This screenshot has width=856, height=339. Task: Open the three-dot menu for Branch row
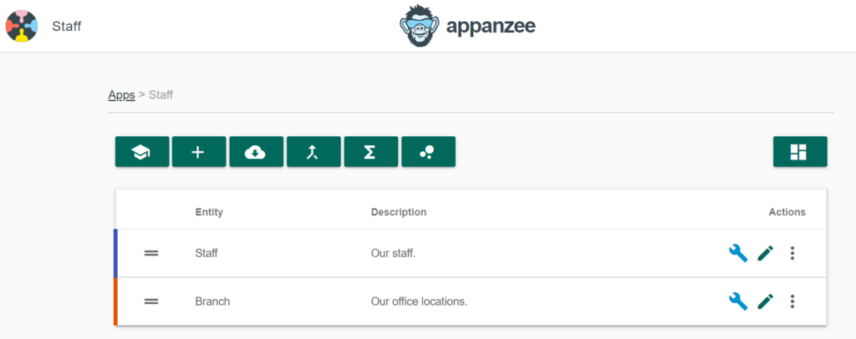(792, 301)
